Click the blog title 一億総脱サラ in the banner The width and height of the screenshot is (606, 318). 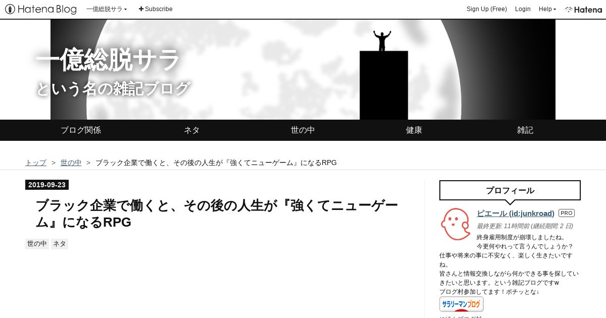click(108, 61)
